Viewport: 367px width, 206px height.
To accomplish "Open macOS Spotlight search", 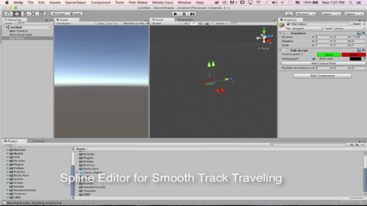I will (350, 2).
